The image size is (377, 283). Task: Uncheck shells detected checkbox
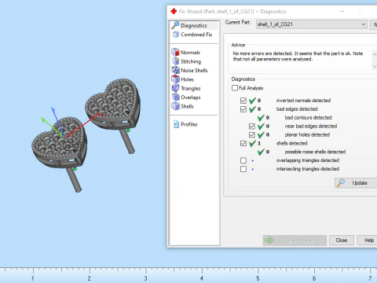[243, 143]
